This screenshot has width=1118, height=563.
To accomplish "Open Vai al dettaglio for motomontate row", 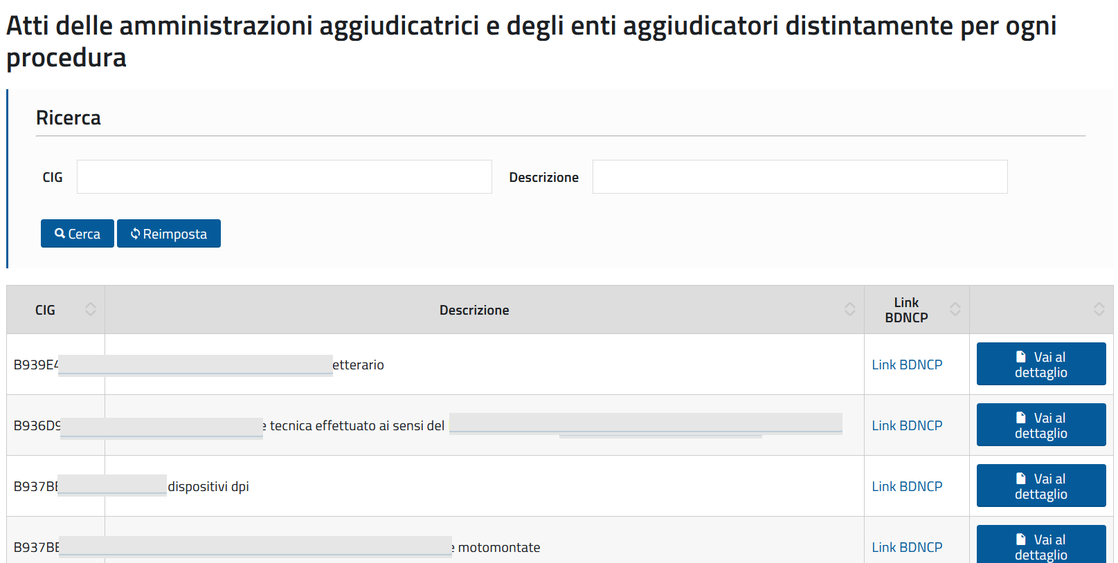I will [1040, 546].
